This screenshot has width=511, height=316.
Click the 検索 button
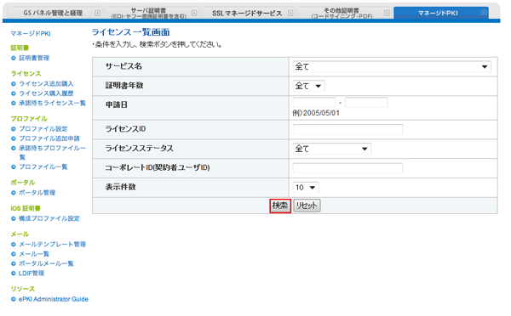click(x=280, y=206)
